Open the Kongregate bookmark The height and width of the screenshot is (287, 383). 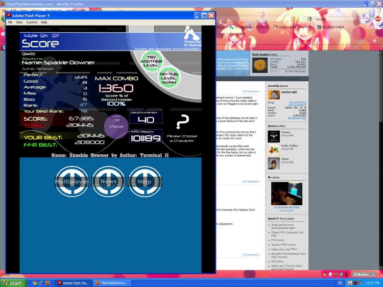(x=292, y=27)
